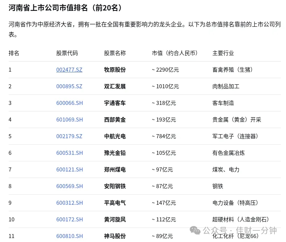Click market value ~ 1010亿元

pyautogui.click(x=165, y=86)
